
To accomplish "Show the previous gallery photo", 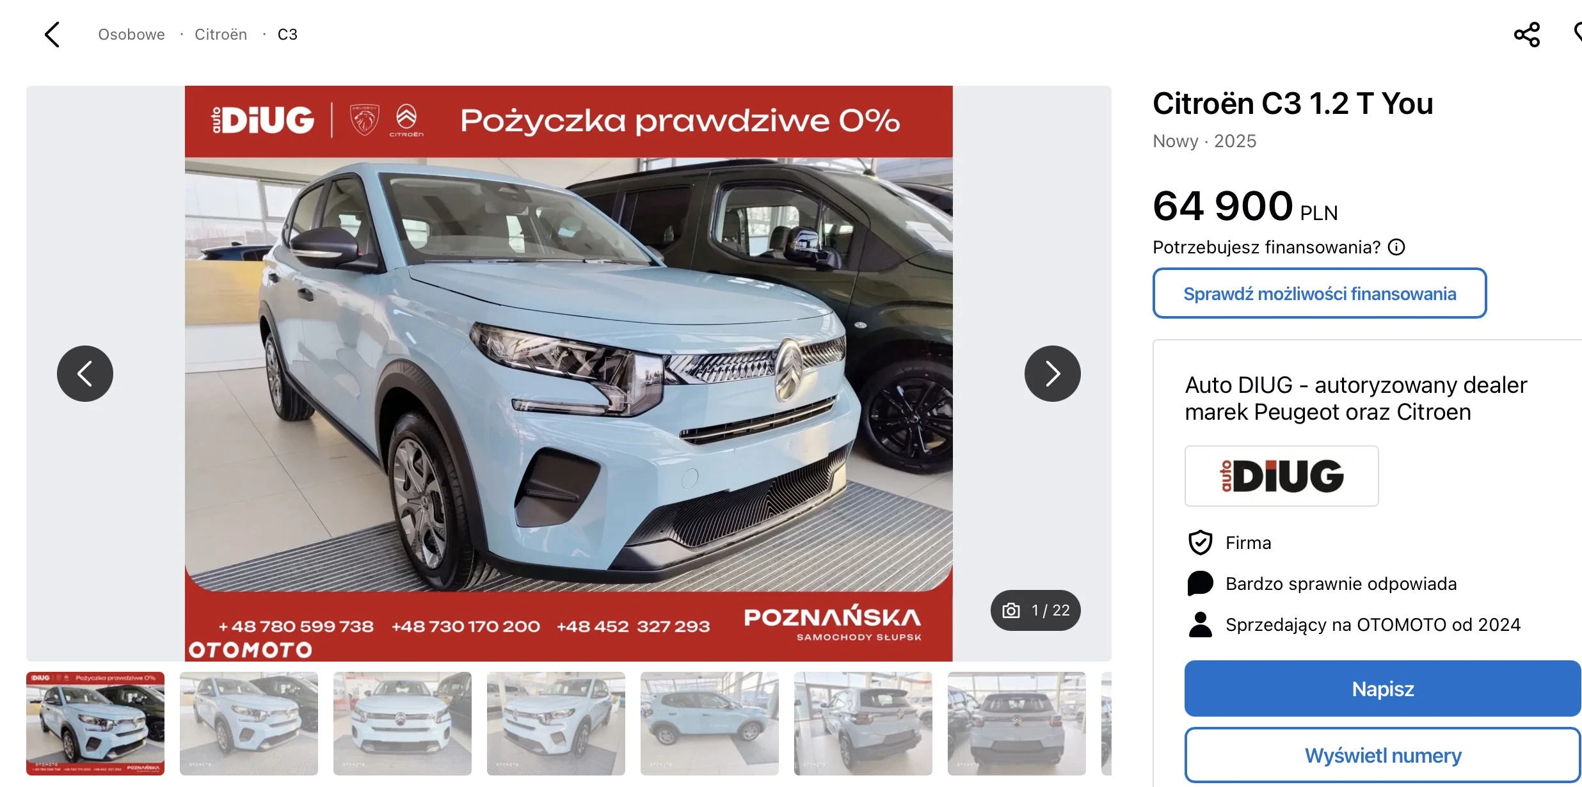I will (85, 374).
